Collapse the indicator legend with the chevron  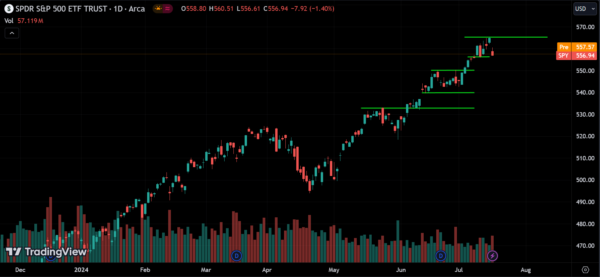pos(12,33)
